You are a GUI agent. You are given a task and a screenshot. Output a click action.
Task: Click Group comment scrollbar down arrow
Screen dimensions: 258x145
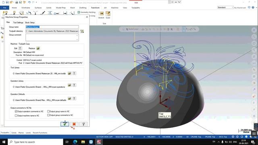[77, 39]
